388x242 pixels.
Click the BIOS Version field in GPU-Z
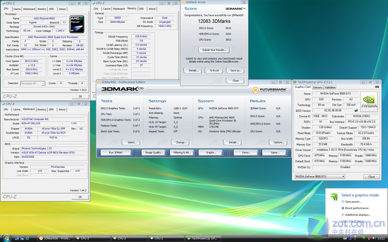click(x=333, y=110)
